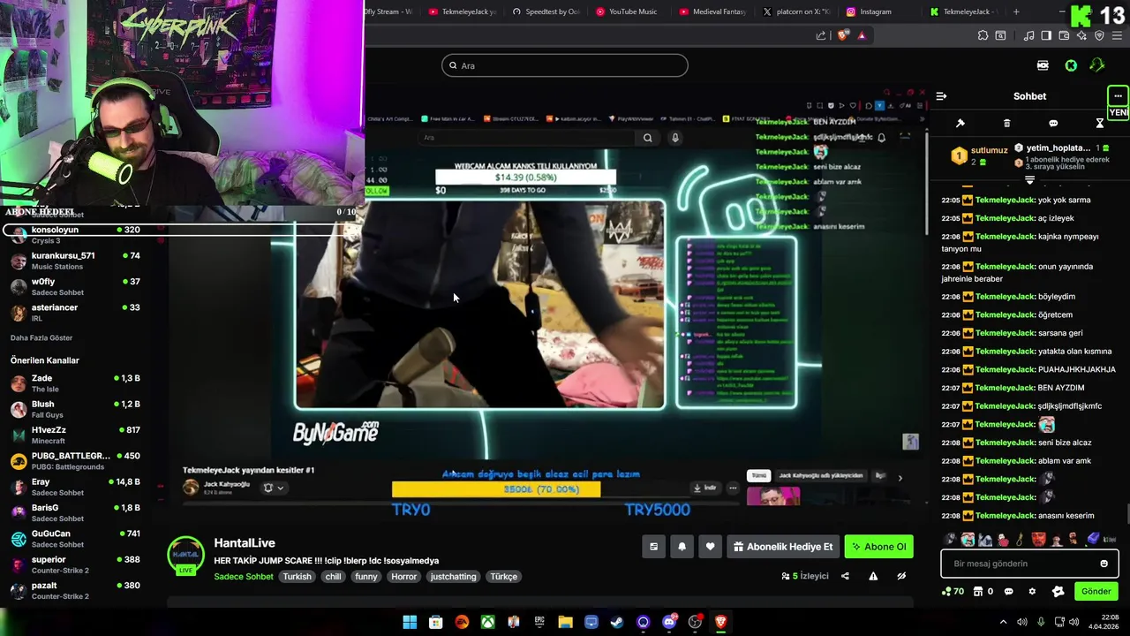
Task: Open the user profile avatar menu
Action: click(x=1097, y=65)
